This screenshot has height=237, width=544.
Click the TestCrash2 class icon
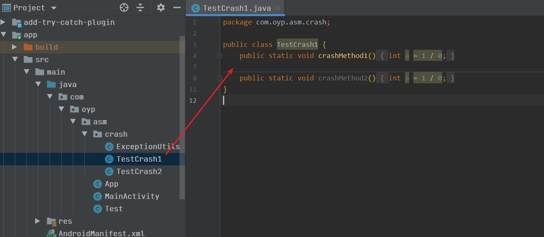109,172
